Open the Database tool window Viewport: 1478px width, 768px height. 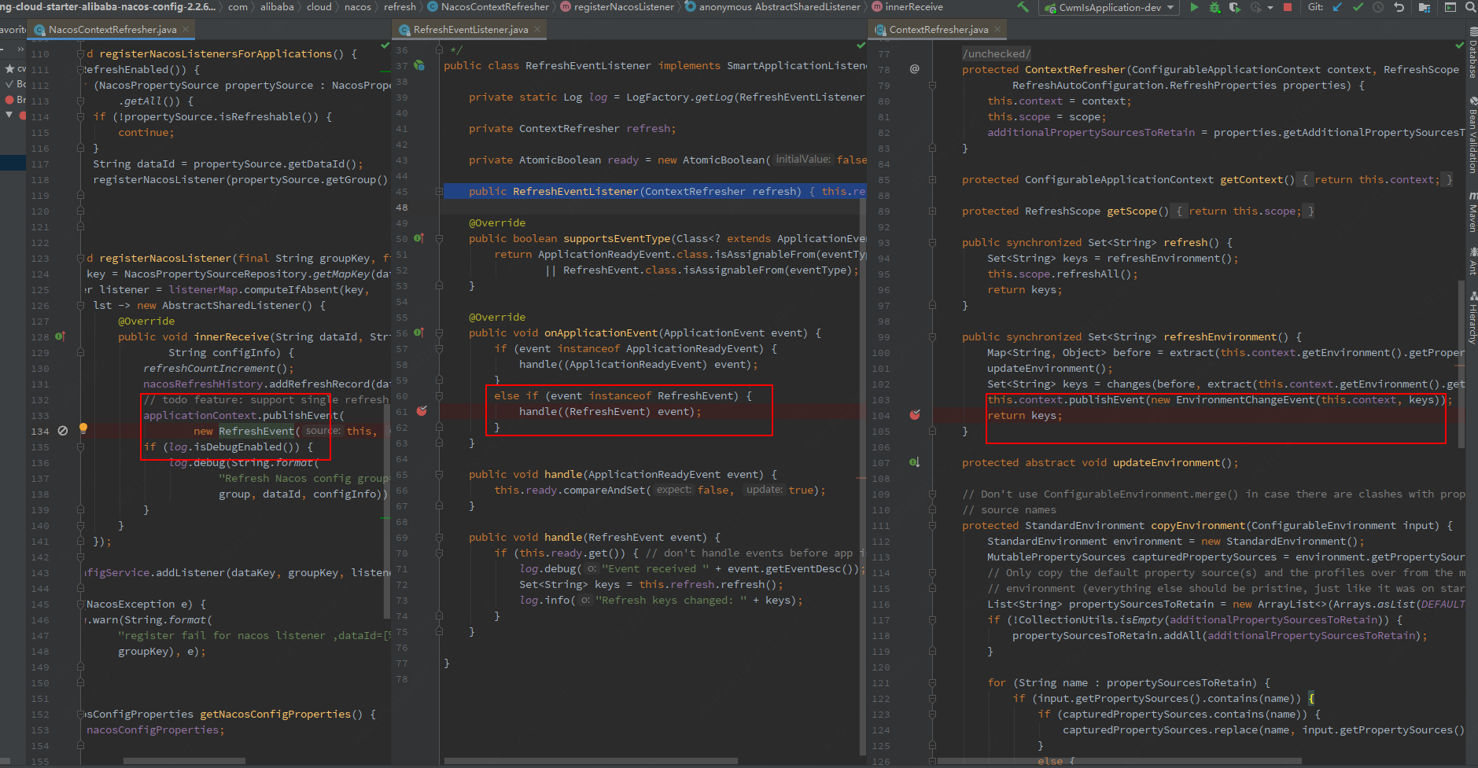[1472, 53]
